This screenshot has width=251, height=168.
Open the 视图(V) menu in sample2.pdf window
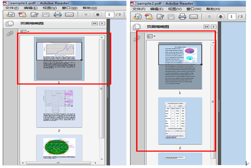(175, 9)
